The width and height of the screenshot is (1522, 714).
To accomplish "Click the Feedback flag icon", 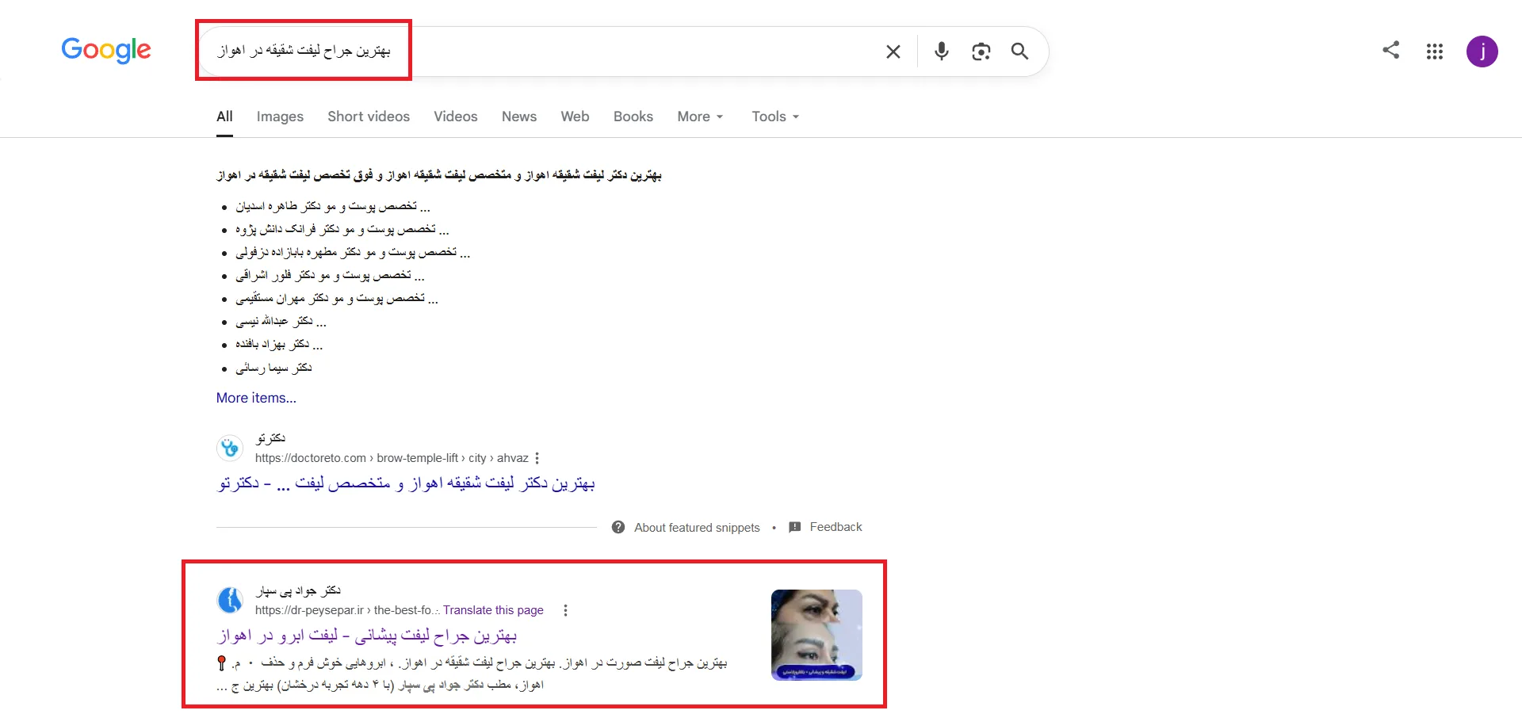I will [795, 527].
